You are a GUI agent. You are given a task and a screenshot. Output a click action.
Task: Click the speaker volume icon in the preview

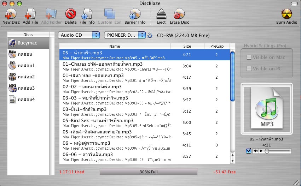coord(255,151)
